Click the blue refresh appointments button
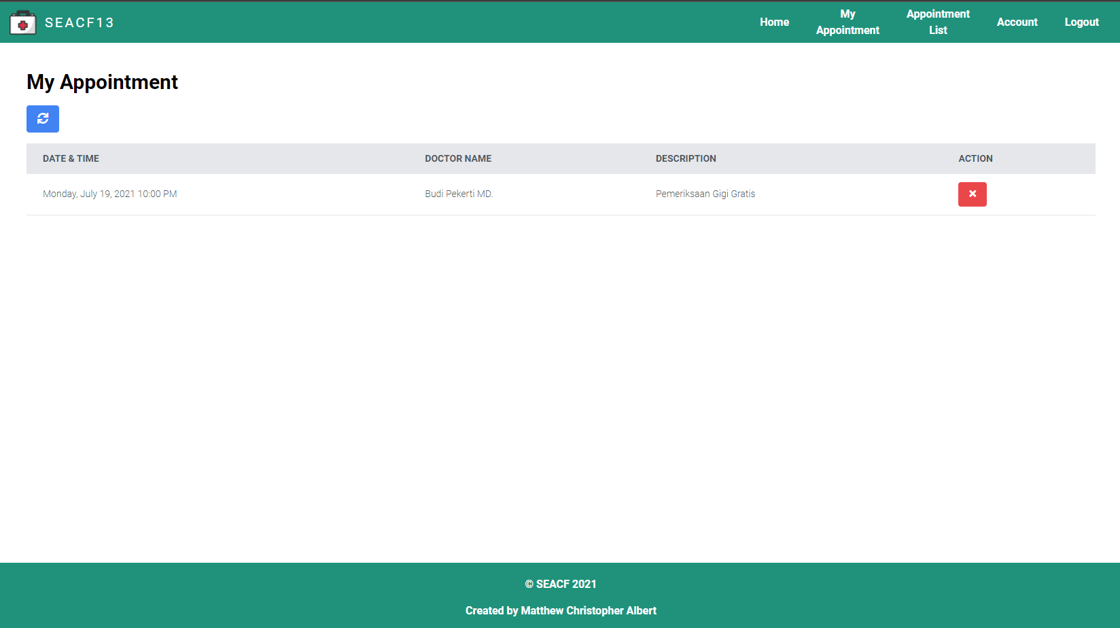The width and height of the screenshot is (1120, 628). (43, 119)
